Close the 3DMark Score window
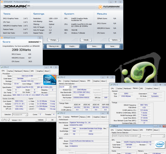Viewport: 166px width, 154px height. [40, 38]
